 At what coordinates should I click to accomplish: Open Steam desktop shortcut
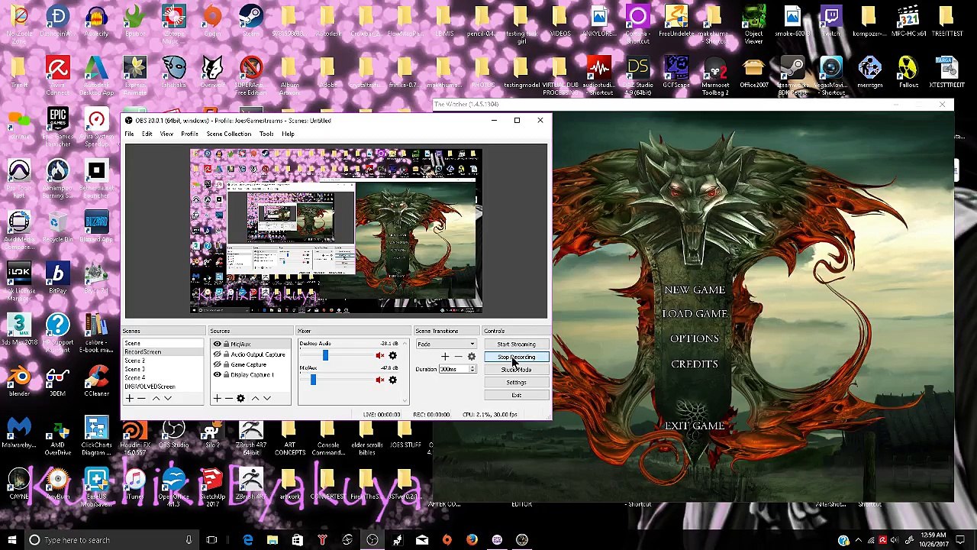coord(251,21)
